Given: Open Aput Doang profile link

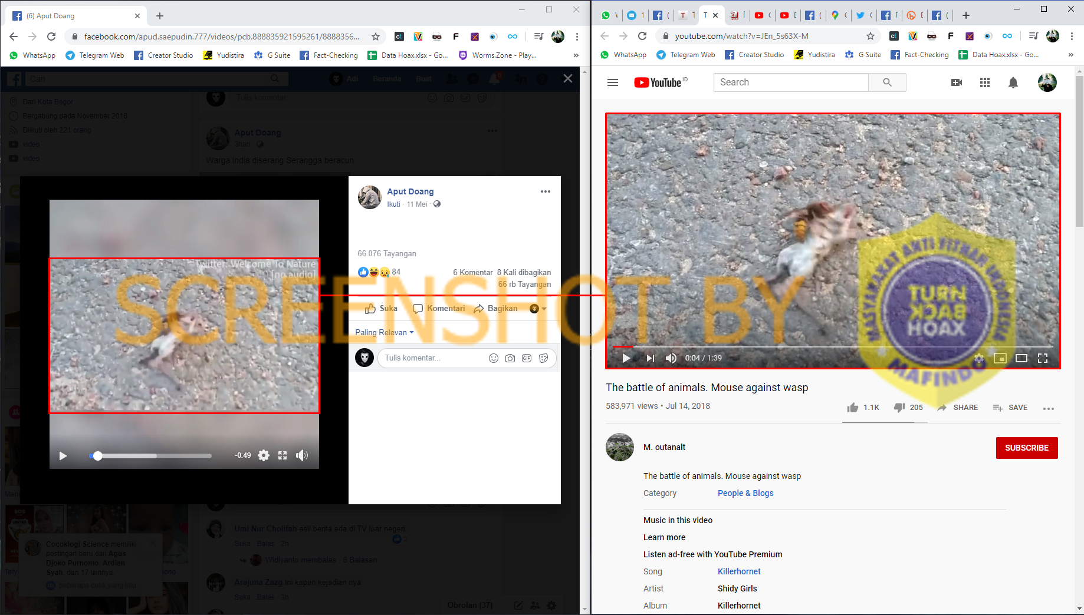Looking at the screenshot, I should coord(410,191).
